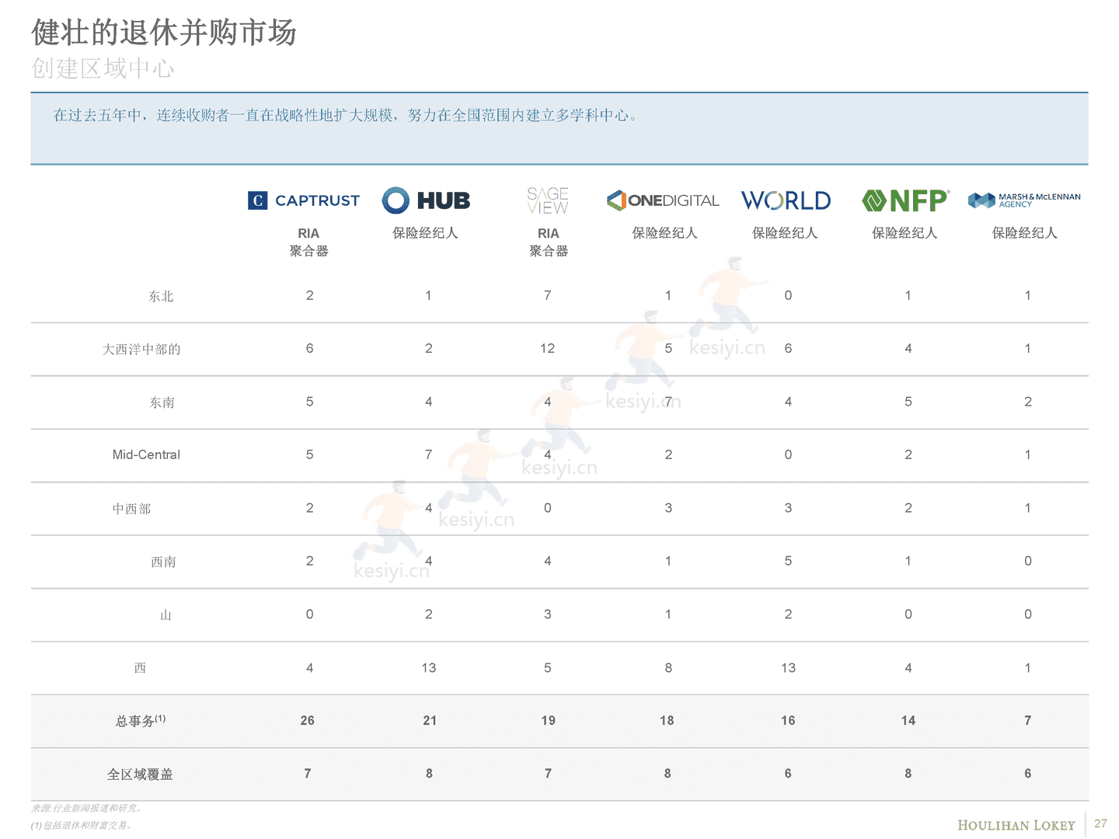Select the 东北 row label
1119x839 pixels.
pyautogui.click(x=161, y=296)
